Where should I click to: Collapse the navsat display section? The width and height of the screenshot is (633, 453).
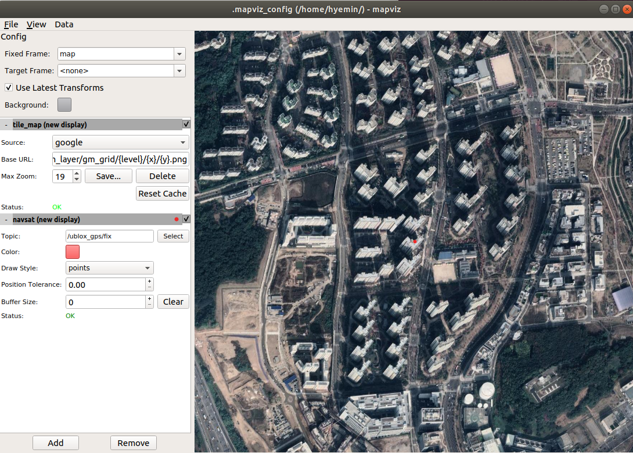tap(6, 219)
